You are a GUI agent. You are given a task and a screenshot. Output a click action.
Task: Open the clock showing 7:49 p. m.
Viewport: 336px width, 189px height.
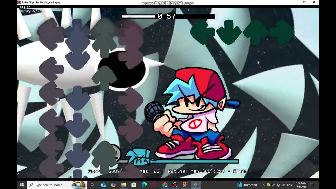301,185
